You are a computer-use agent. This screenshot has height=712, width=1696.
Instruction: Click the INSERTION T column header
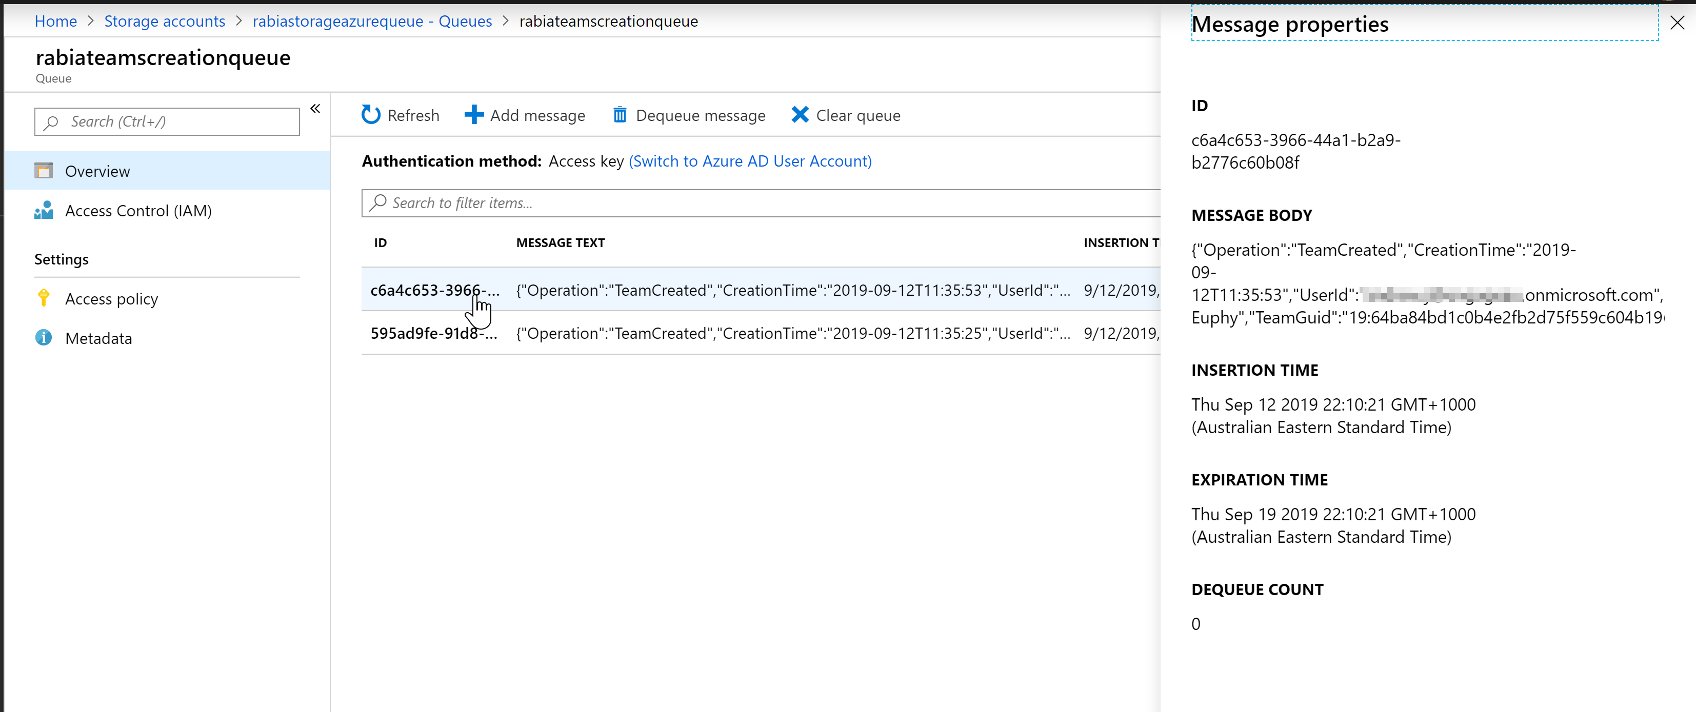tap(1121, 243)
